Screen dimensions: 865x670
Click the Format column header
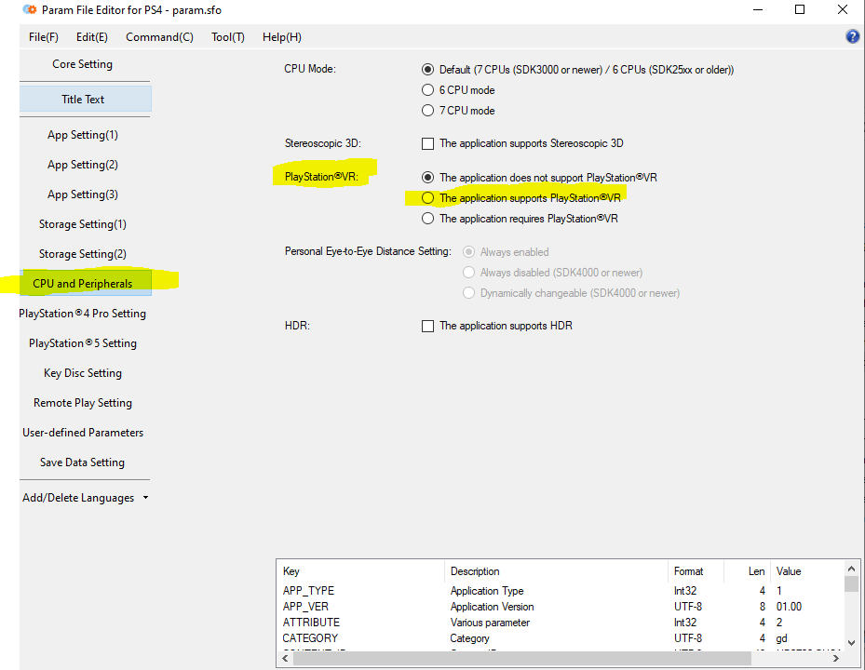[696, 571]
